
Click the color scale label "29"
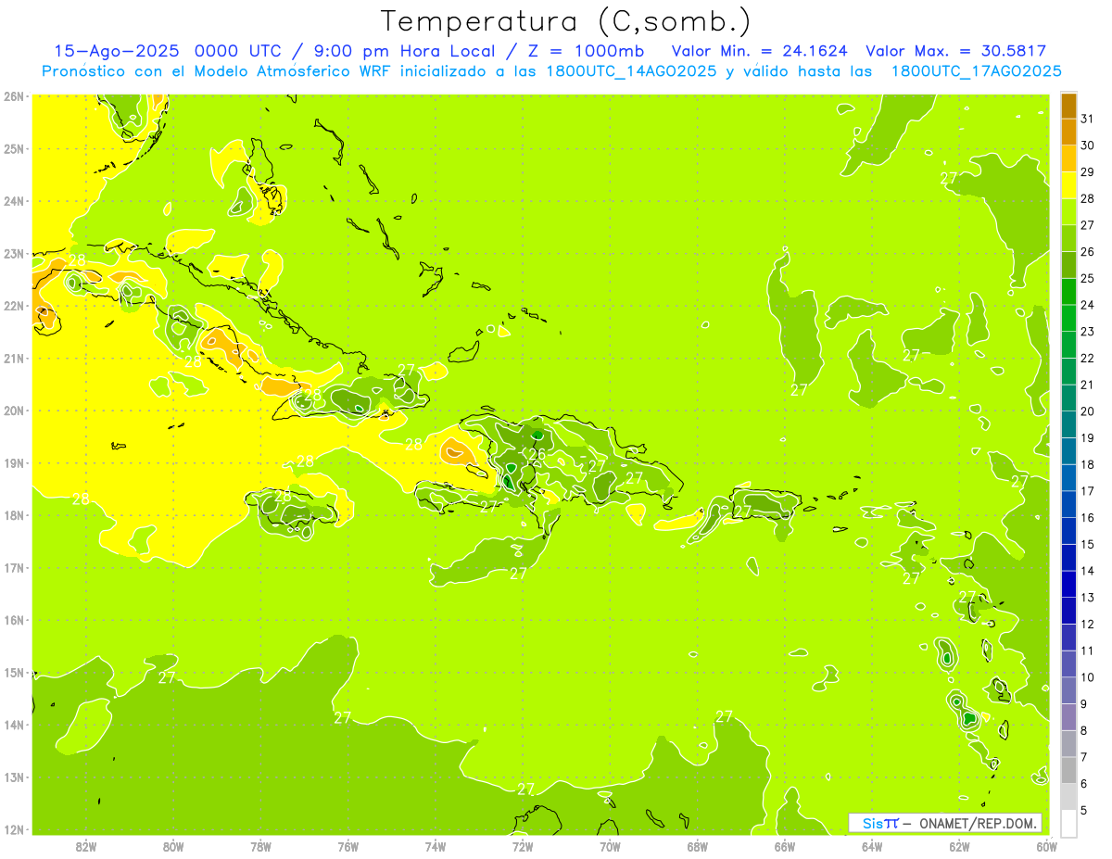pyautogui.click(x=1088, y=171)
